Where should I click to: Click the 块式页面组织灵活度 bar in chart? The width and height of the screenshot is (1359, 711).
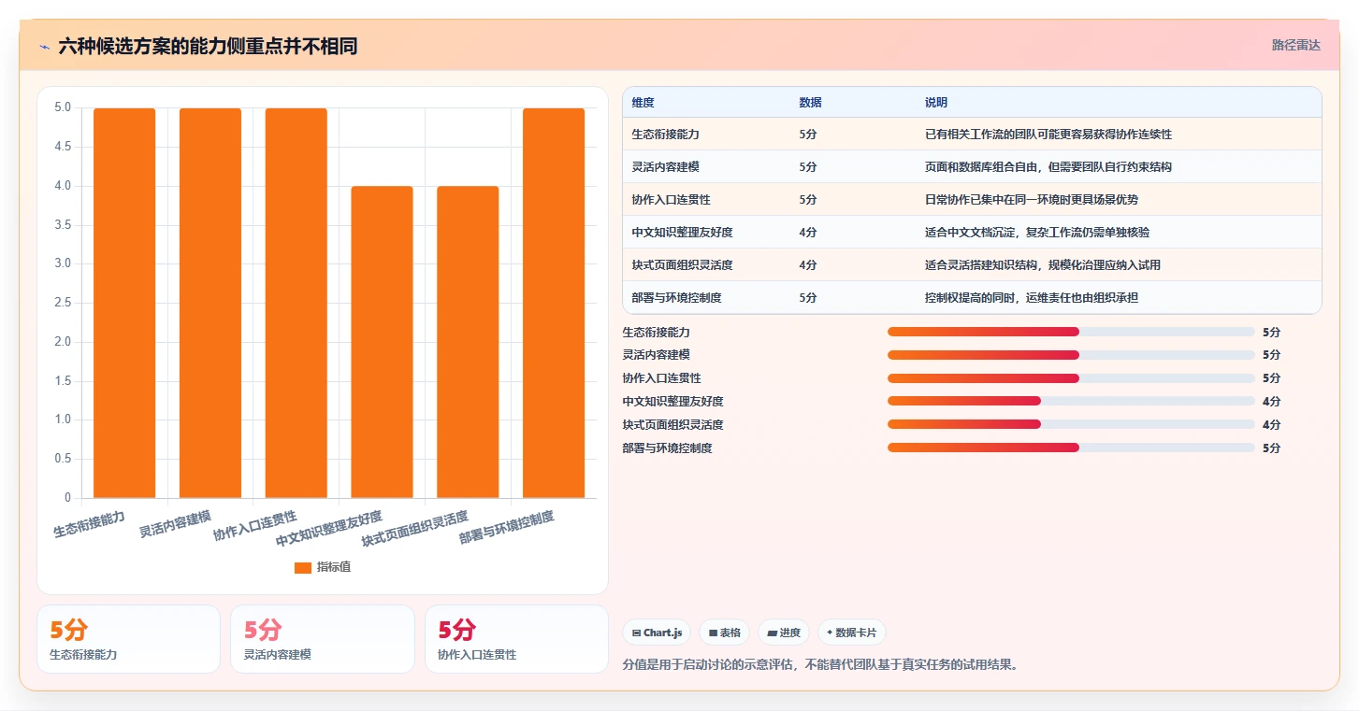[468, 342]
